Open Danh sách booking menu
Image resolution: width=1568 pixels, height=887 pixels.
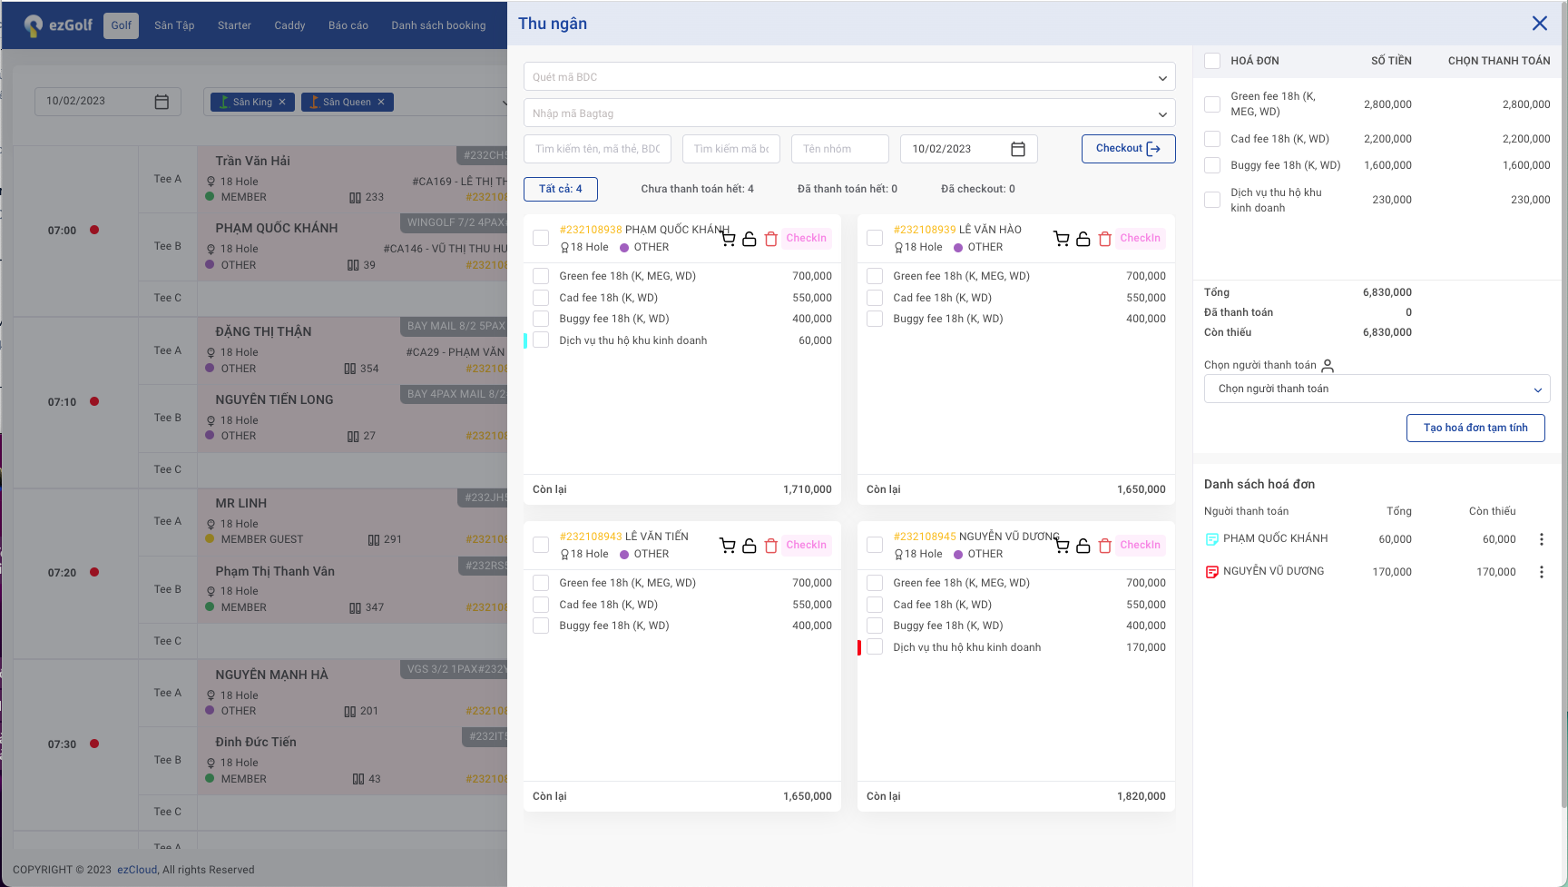tap(438, 25)
